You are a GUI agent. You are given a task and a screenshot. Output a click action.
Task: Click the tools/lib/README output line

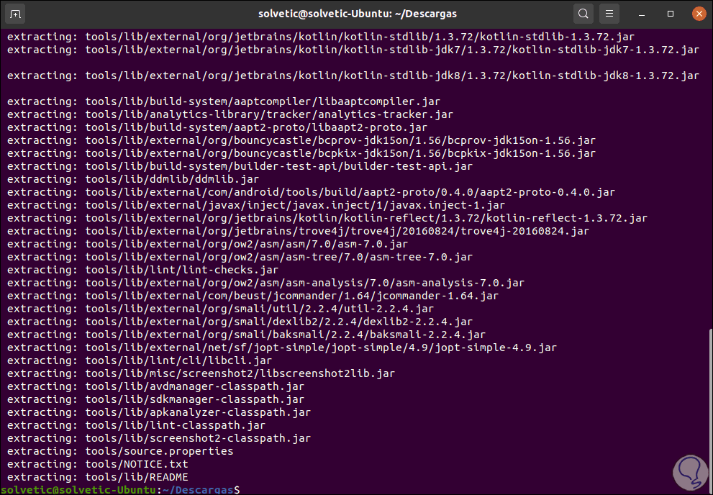[x=137, y=477]
